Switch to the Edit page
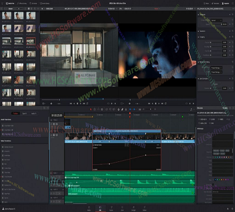Viewport: 235px width, 212px height. (x=100, y=208)
